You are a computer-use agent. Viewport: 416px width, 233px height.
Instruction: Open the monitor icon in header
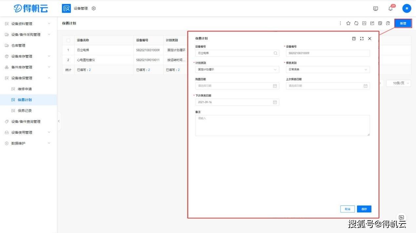click(376, 9)
